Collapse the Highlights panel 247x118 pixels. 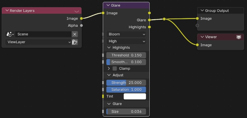109,48
